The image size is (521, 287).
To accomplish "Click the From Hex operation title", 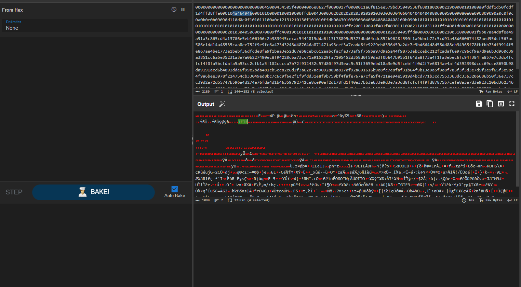I will pos(13,10).
